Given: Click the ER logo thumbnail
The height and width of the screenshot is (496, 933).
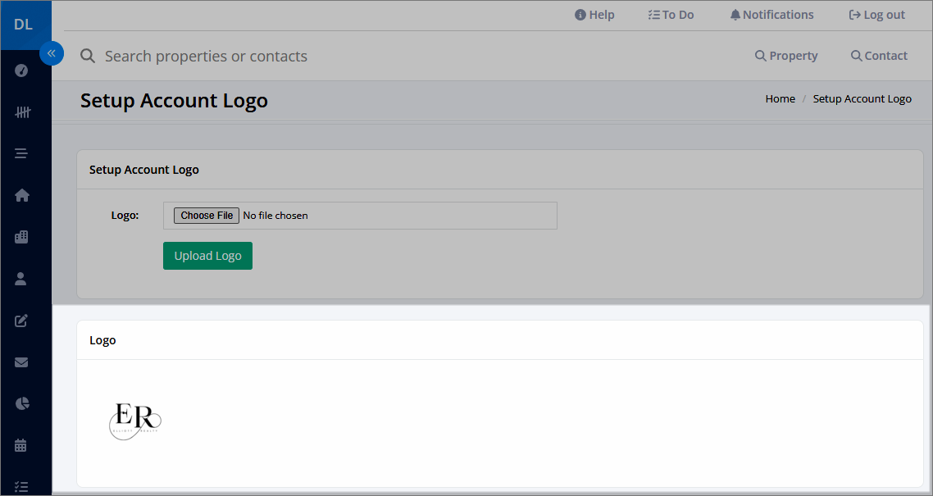Looking at the screenshot, I should 134,421.
